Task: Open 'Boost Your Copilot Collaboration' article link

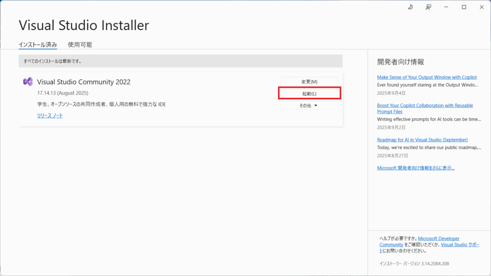Action: point(425,105)
